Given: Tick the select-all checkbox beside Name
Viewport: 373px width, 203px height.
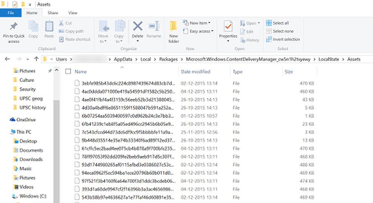Looking at the screenshot, I should 68,71.
